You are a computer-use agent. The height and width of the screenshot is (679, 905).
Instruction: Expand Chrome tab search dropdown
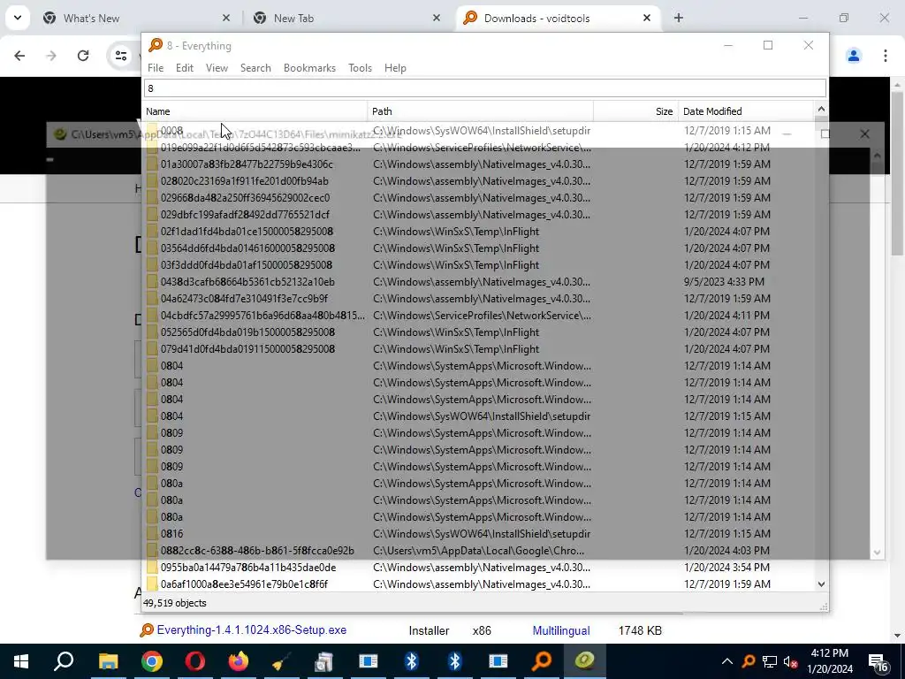tap(18, 18)
